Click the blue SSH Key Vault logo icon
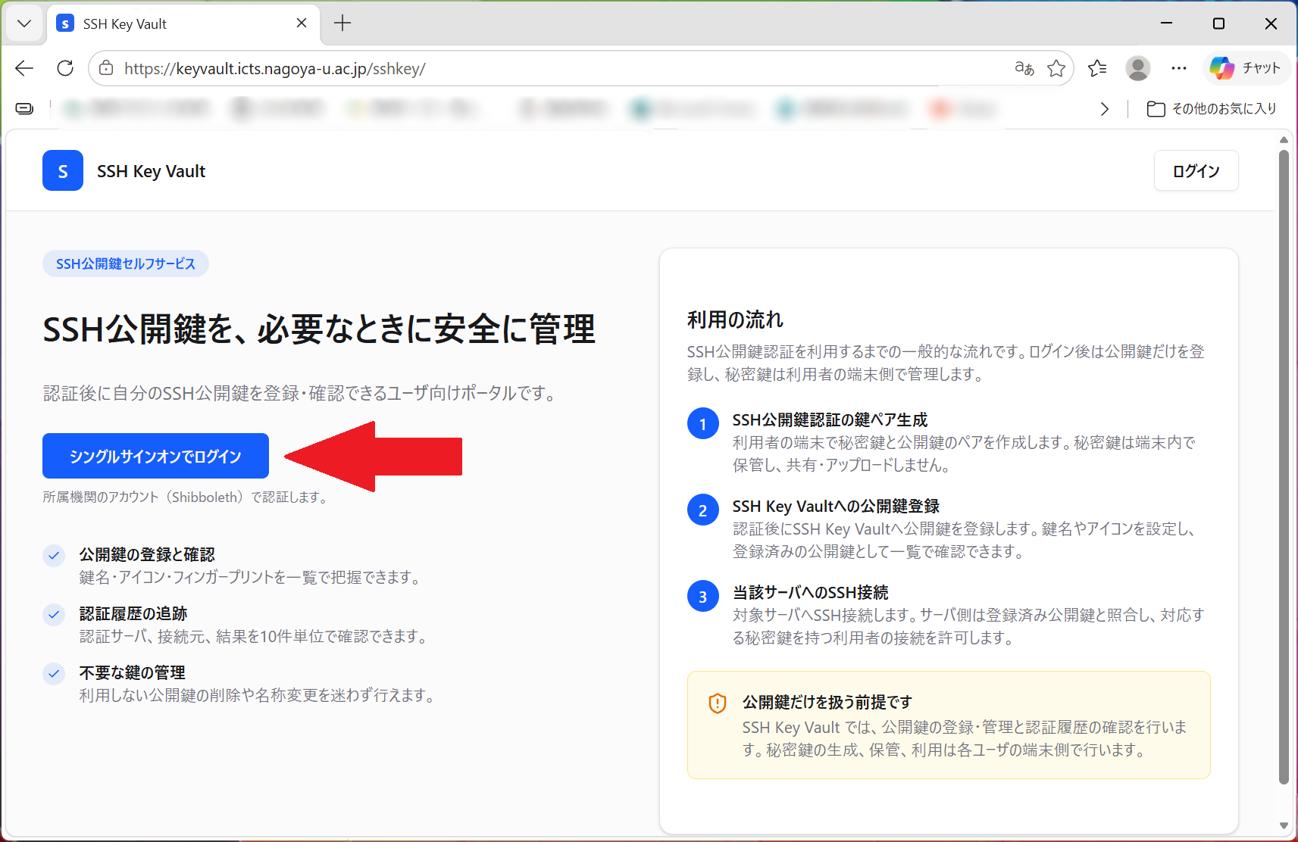This screenshot has width=1298, height=842. click(x=63, y=170)
